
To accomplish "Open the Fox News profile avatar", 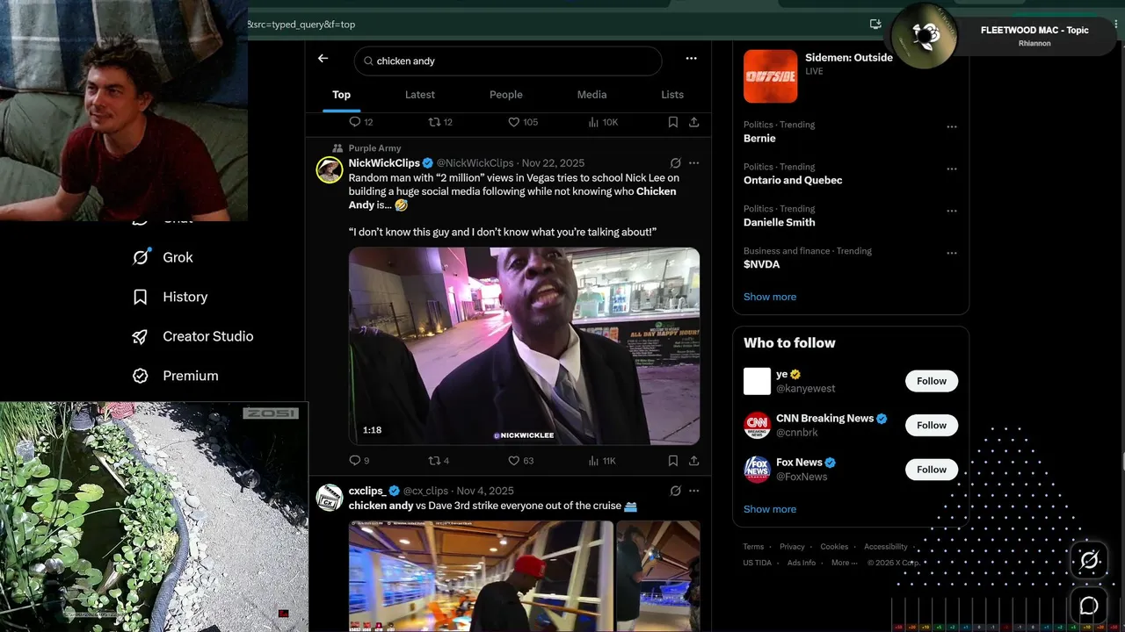I will (x=757, y=470).
